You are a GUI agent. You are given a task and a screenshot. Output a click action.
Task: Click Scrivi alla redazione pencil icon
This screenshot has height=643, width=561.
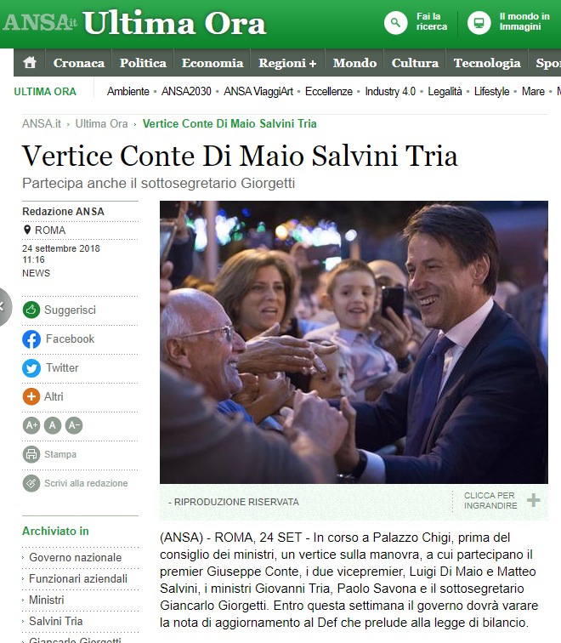pos(31,483)
